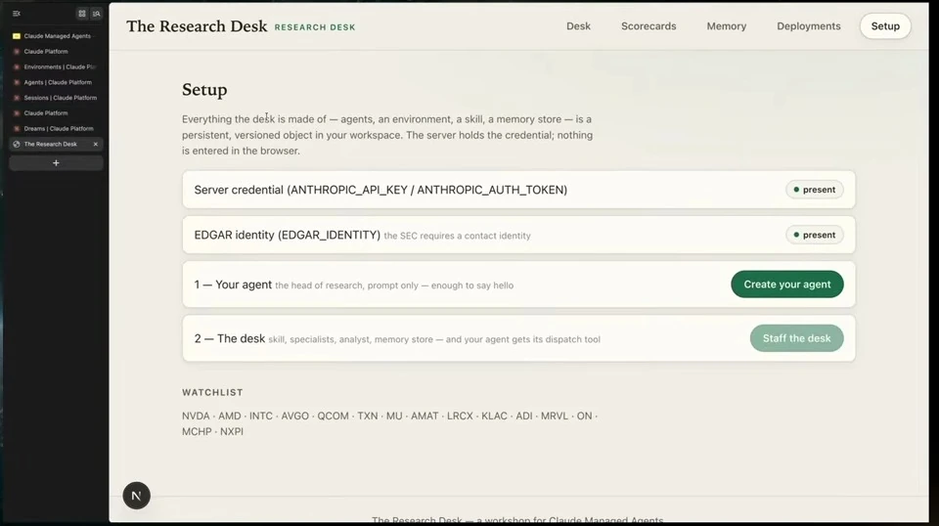Click the LRCX ticker in watchlist
The width and height of the screenshot is (939, 526).
[x=460, y=416]
